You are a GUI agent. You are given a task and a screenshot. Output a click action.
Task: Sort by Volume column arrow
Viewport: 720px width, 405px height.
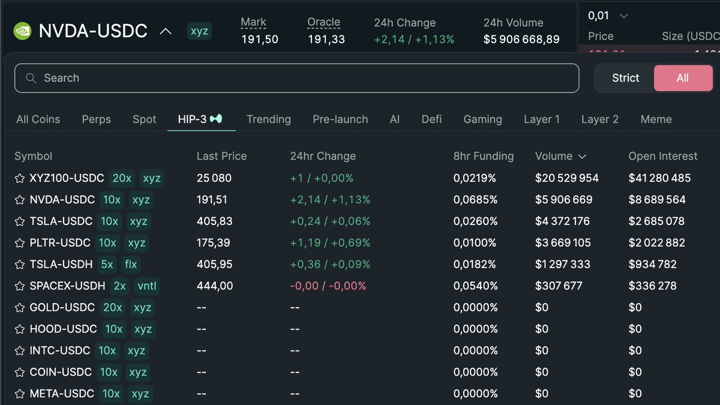[582, 157]
